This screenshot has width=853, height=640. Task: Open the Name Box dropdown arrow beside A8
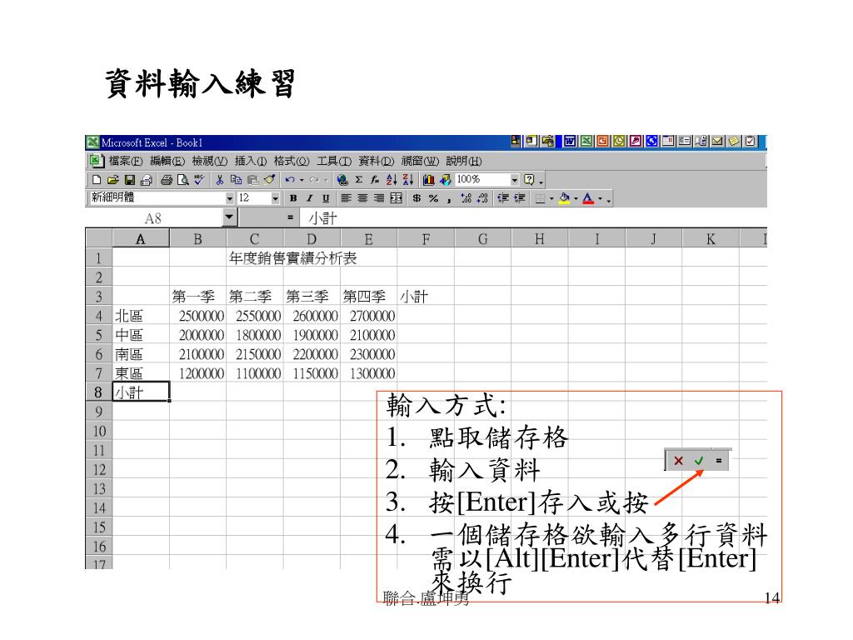[230, 217]
